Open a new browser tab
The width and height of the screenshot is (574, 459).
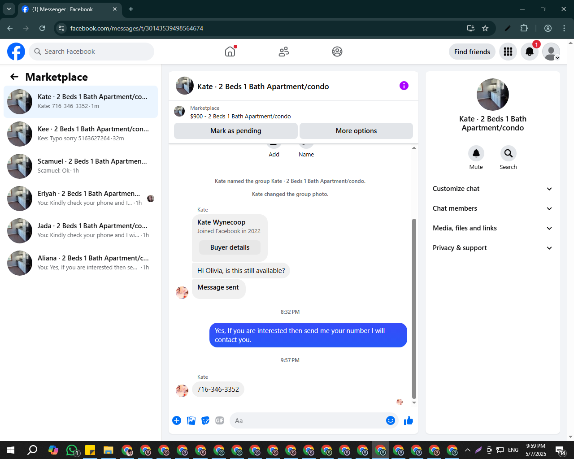[x=131, y=9]
